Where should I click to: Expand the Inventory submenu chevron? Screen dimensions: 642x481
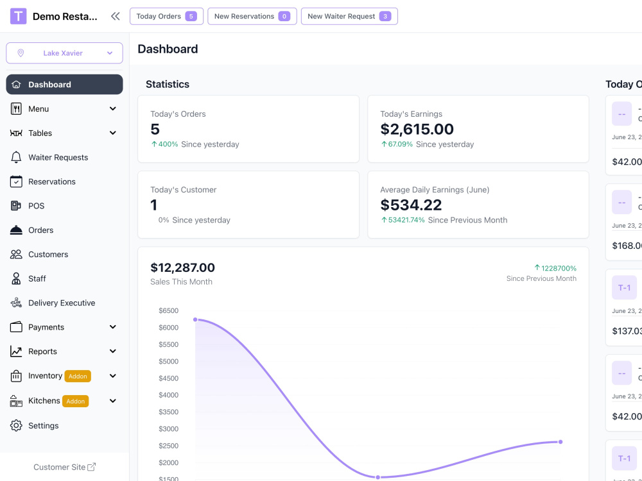pyautogui.click(x=112, y=376)
